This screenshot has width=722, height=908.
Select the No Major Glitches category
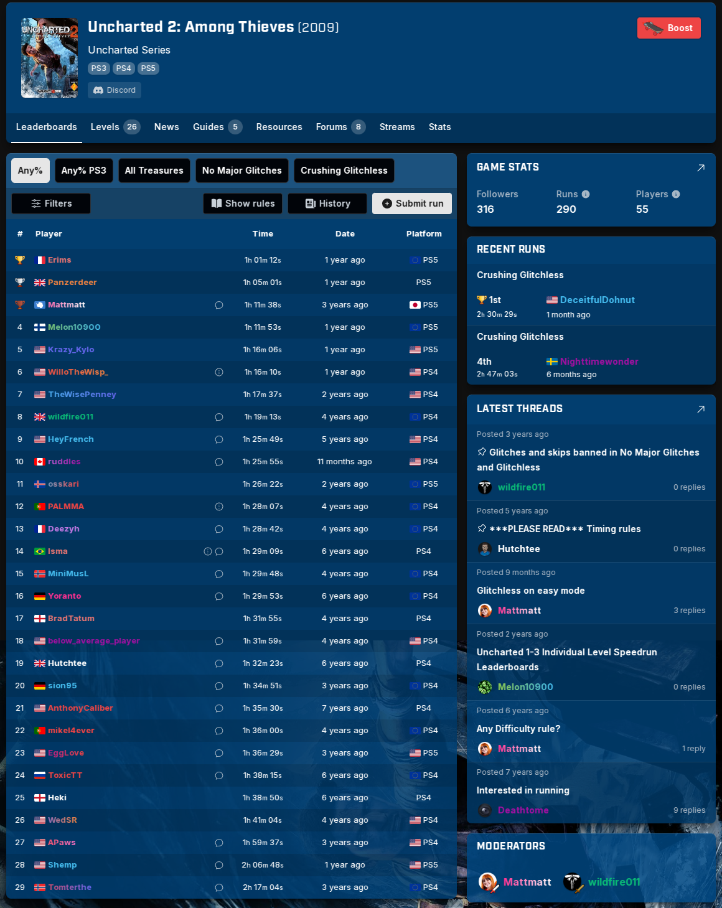pos(242,171)
